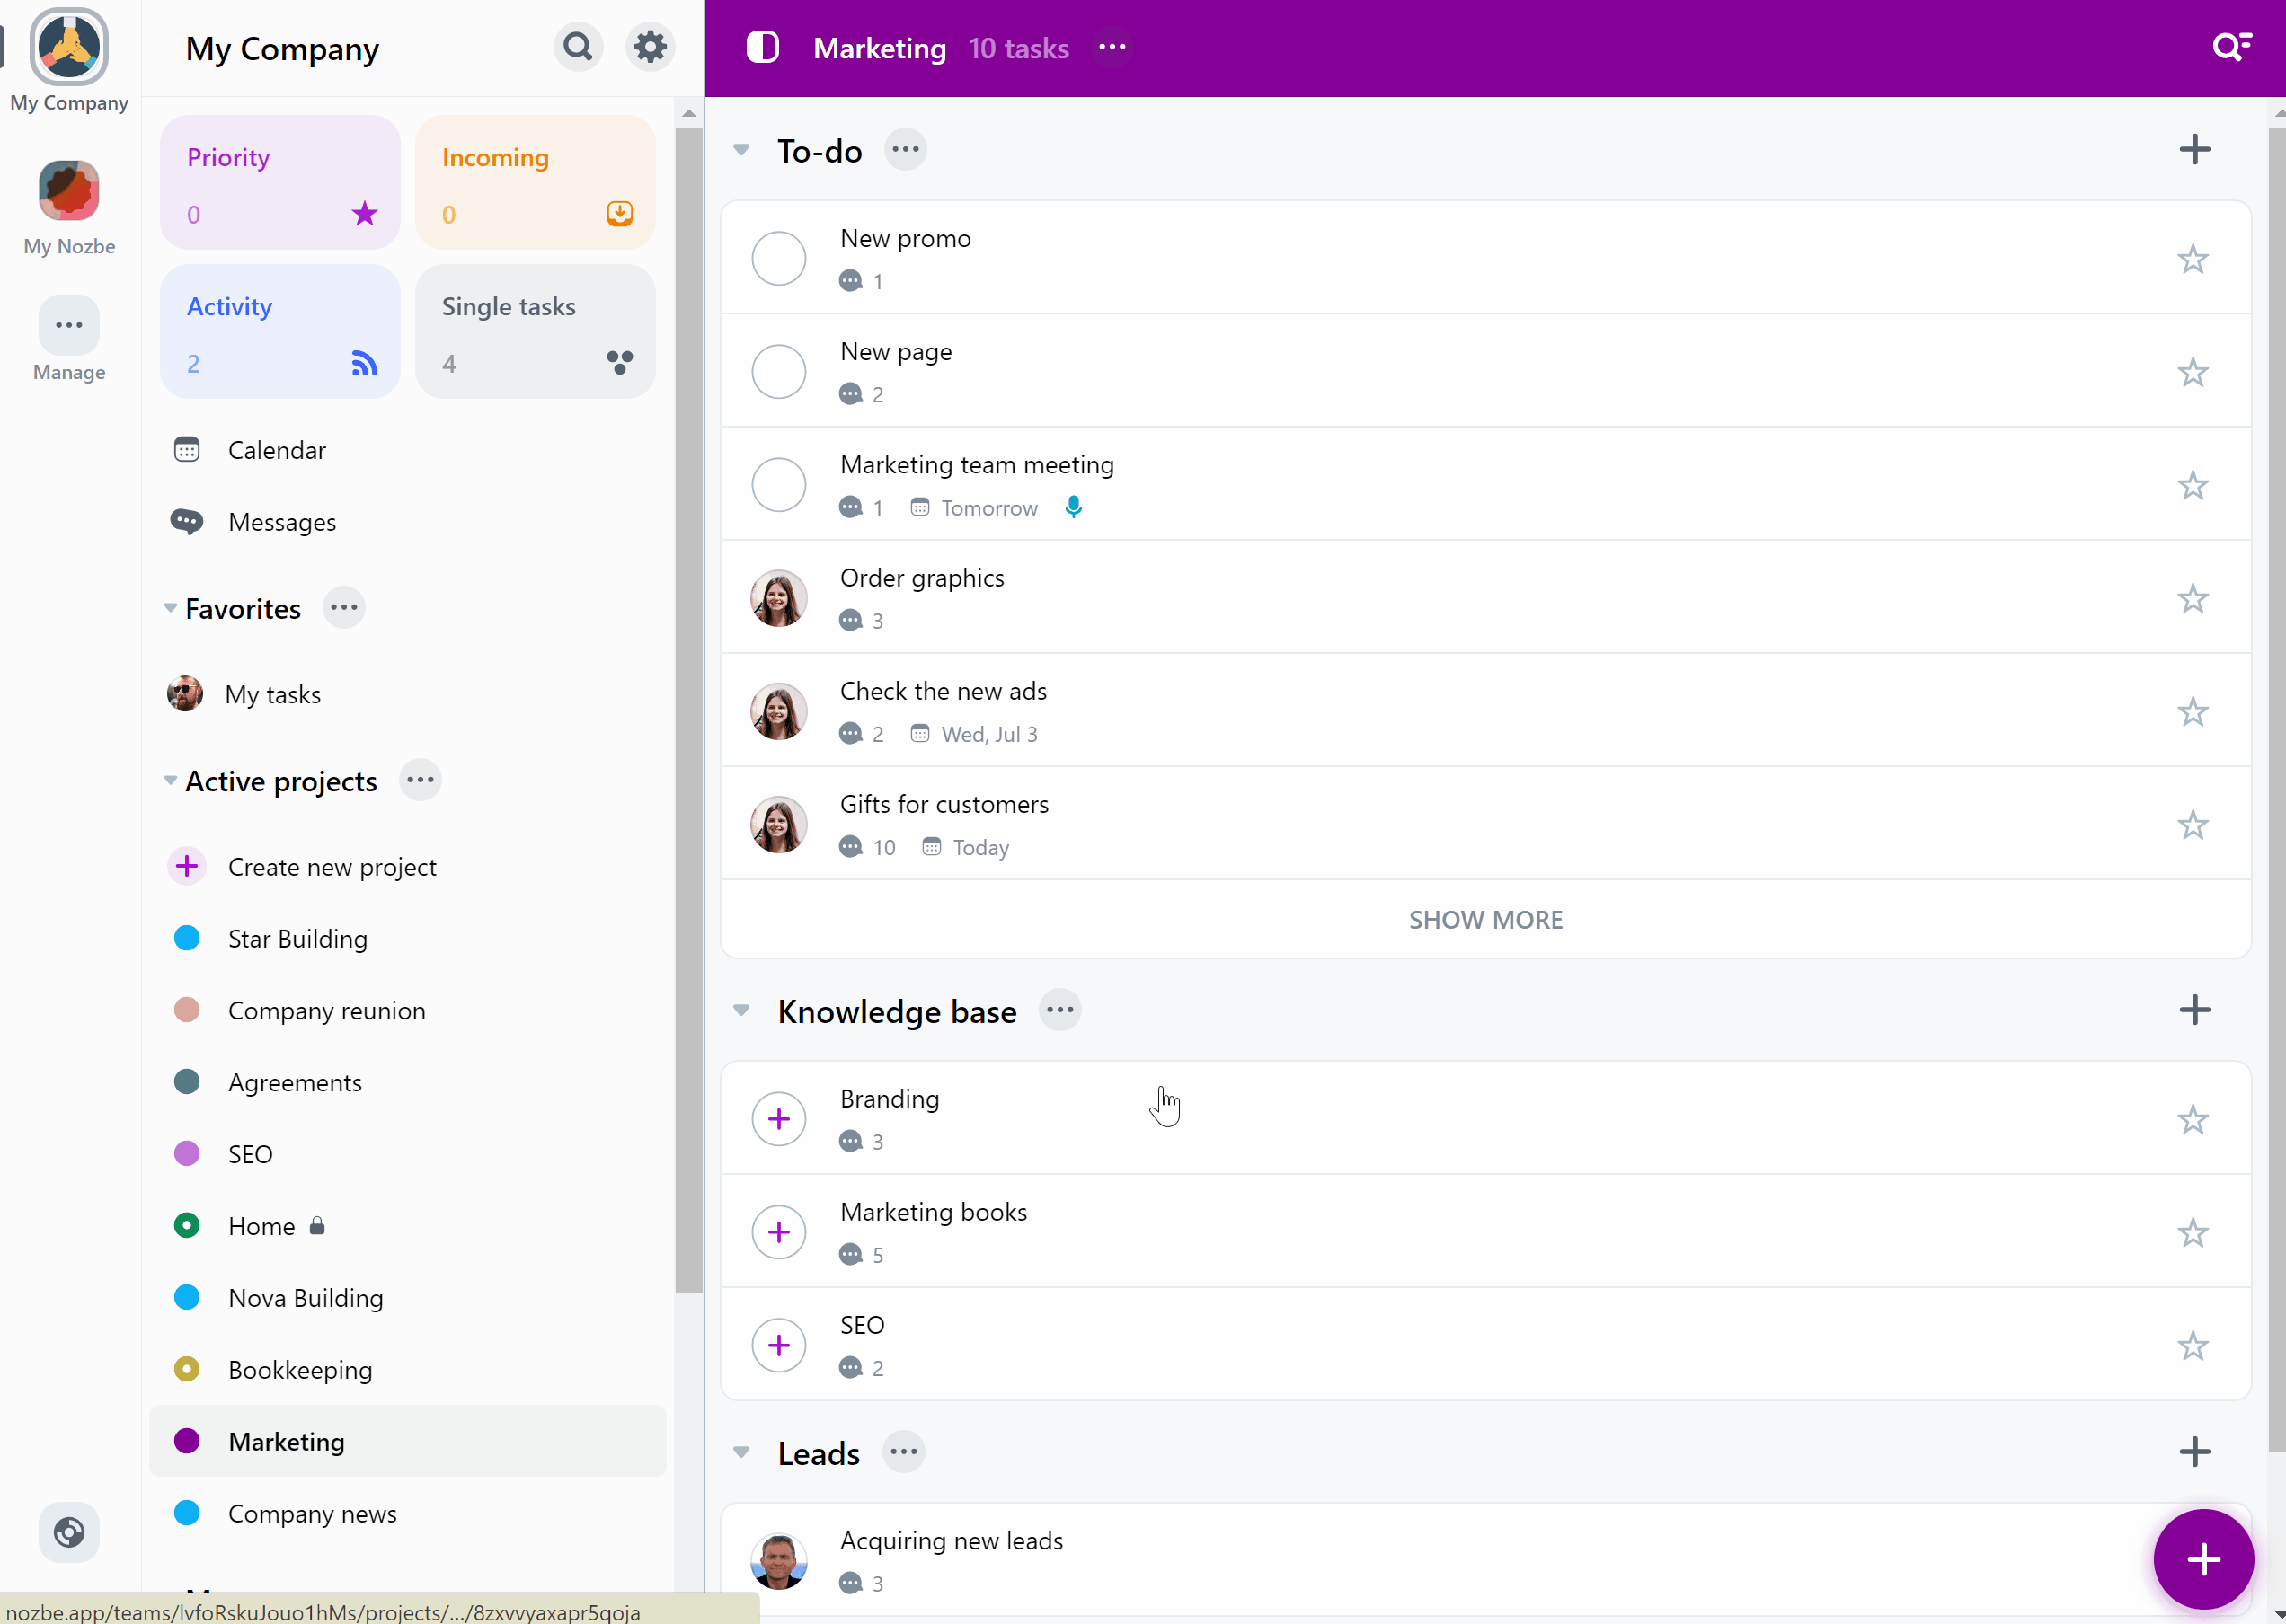Click Create new project link
2286x1624 pixels.
(x=332, y=865)
